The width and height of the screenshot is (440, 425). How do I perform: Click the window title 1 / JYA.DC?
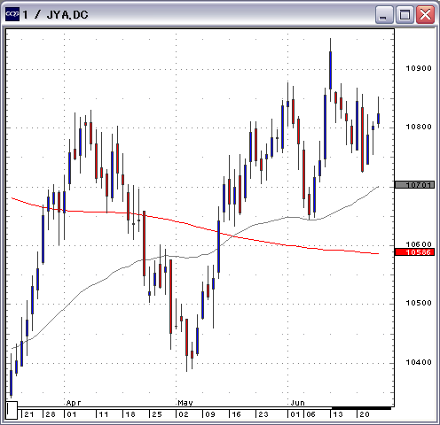(x=55, y=15)
